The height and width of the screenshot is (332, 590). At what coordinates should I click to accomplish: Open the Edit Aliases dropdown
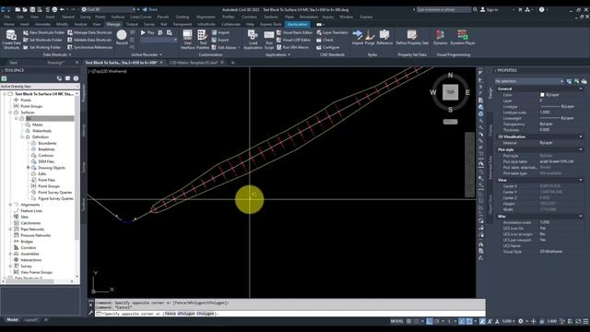pos(226,47)
